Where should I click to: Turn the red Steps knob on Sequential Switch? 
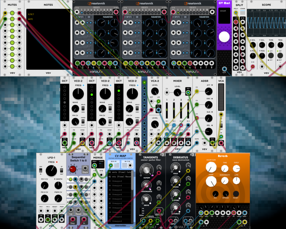click(73, 169)
